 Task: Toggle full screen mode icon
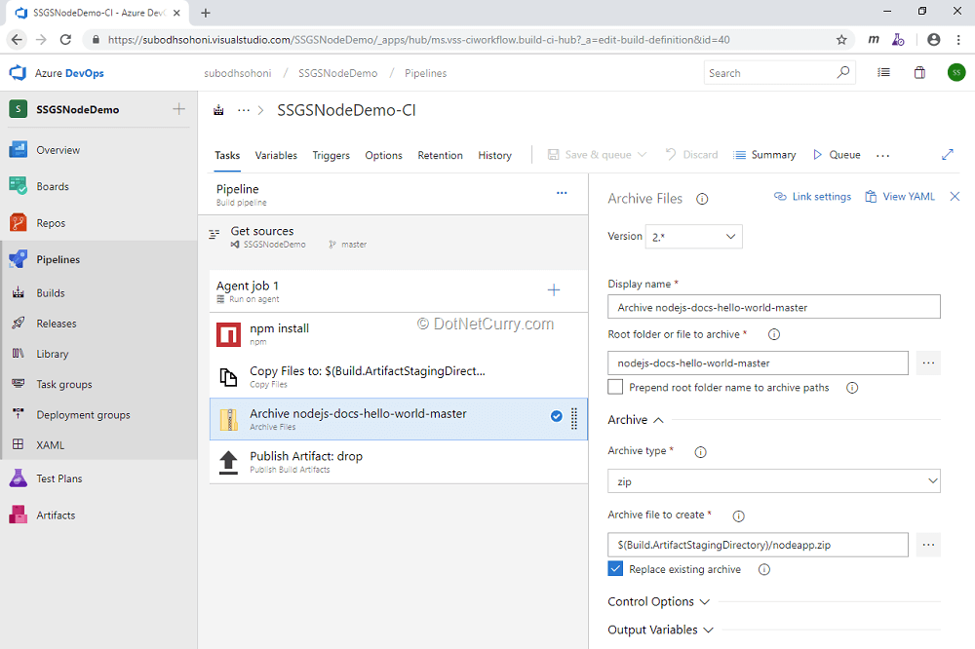pyautogui.click(x=948, y=154)
